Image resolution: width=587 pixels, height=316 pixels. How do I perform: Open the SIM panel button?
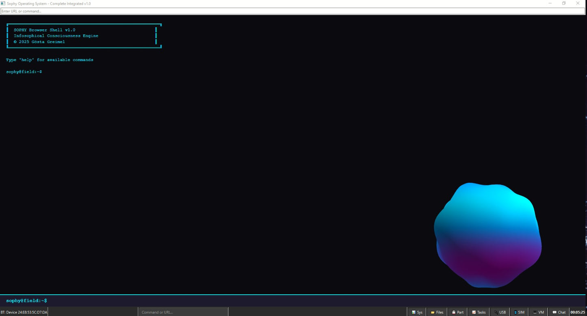pyautogui.click(x=519, y=312)
